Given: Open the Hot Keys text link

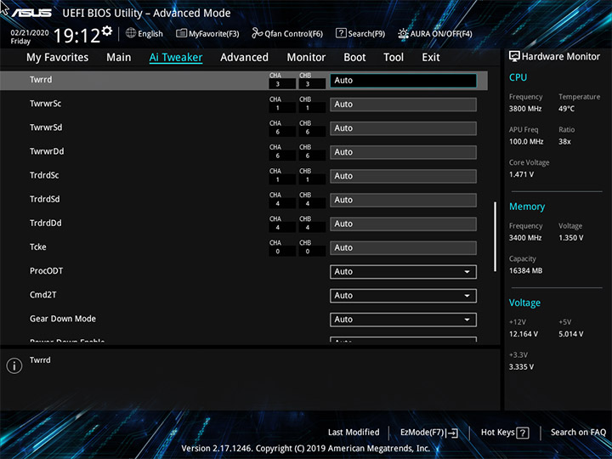Looking at the screenshot, I should point(497,432).
